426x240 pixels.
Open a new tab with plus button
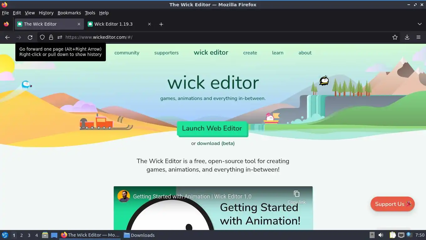coord(161,24)
